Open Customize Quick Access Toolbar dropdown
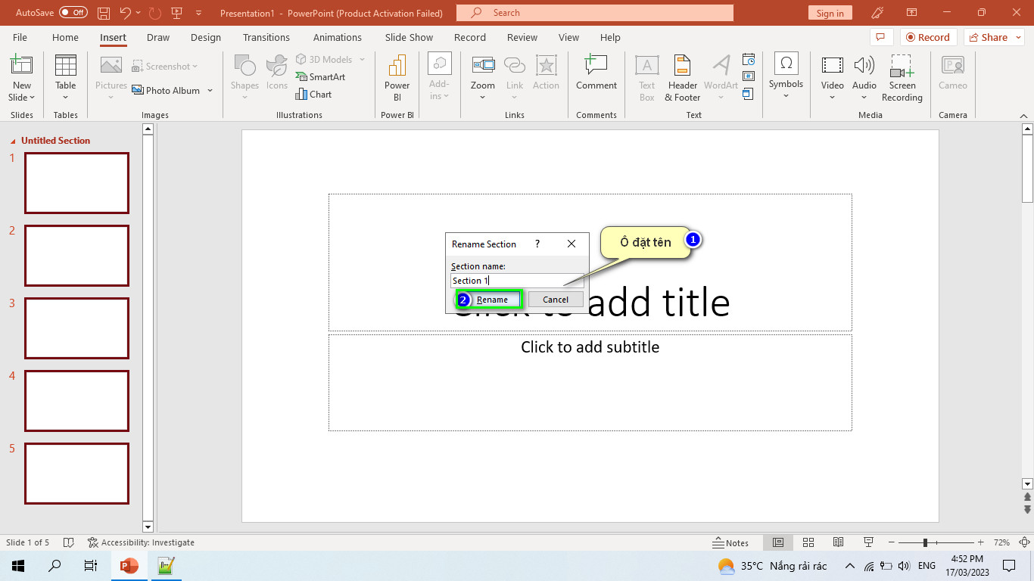The image size is (1034, 581). (198, 13)
